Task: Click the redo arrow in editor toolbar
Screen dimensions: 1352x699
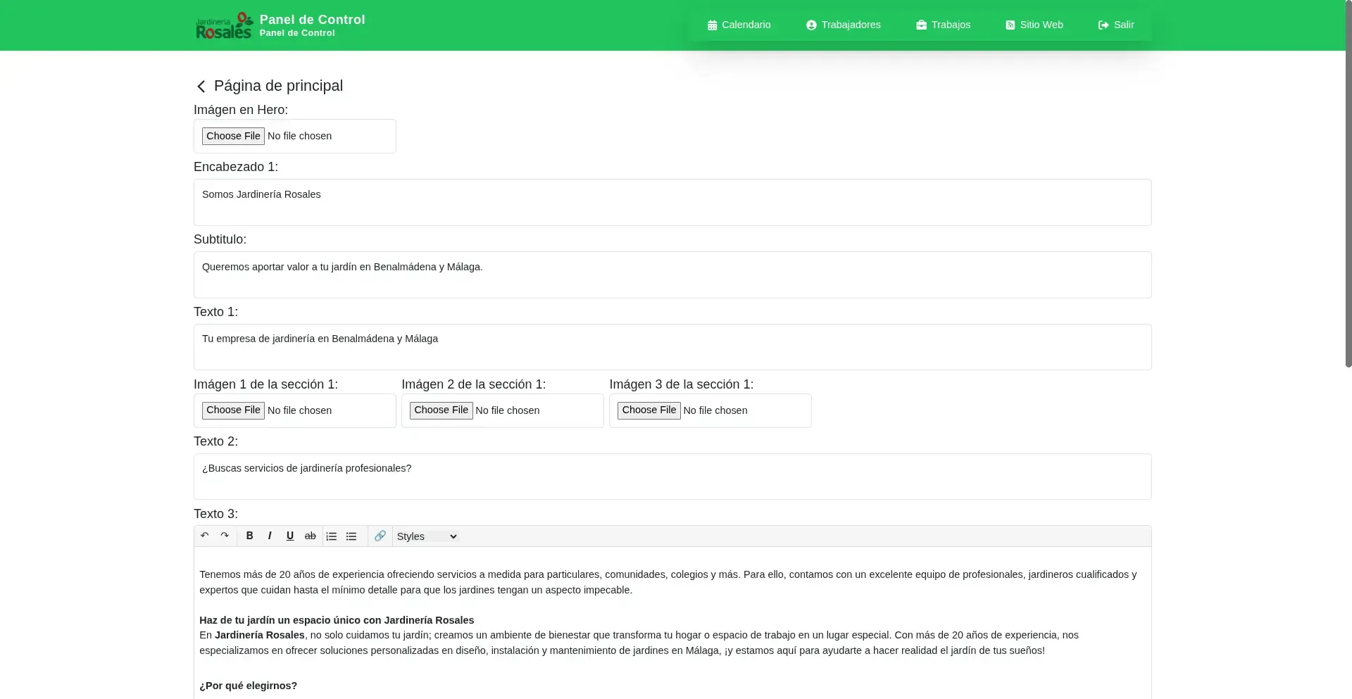Action: [225, 536]
